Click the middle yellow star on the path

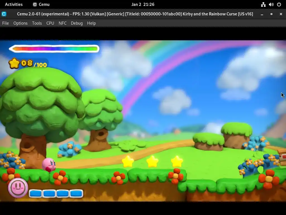pos(152,162)
